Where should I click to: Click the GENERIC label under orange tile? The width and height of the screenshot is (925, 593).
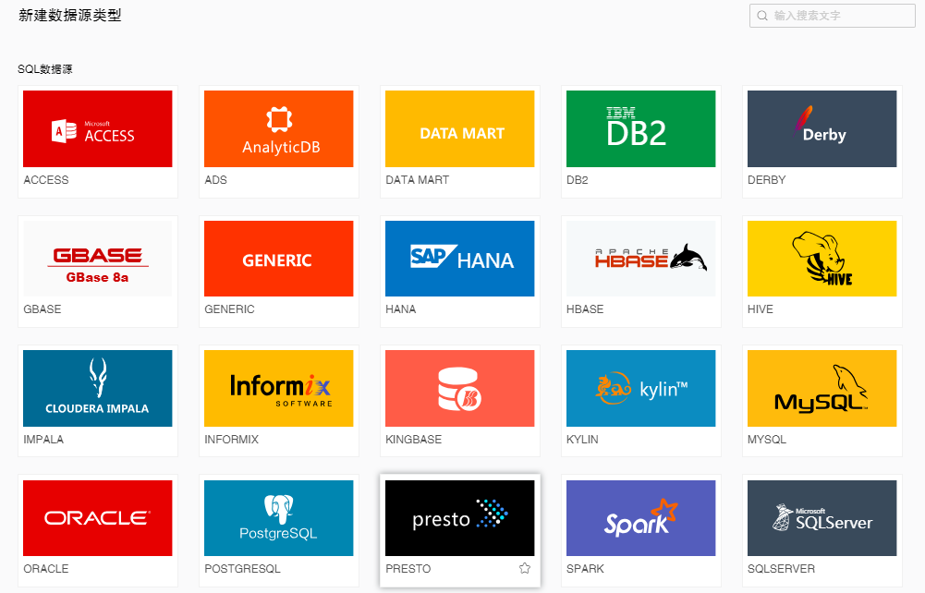pos(229,309)
